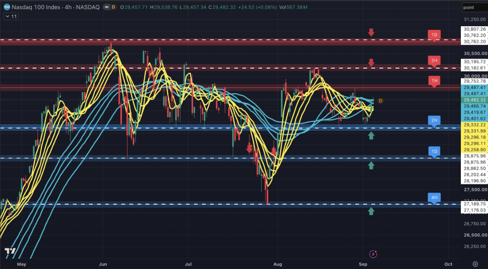Click the red down arrow above the 2H resistance zone
488x269 pixels.
coord(371,62)
